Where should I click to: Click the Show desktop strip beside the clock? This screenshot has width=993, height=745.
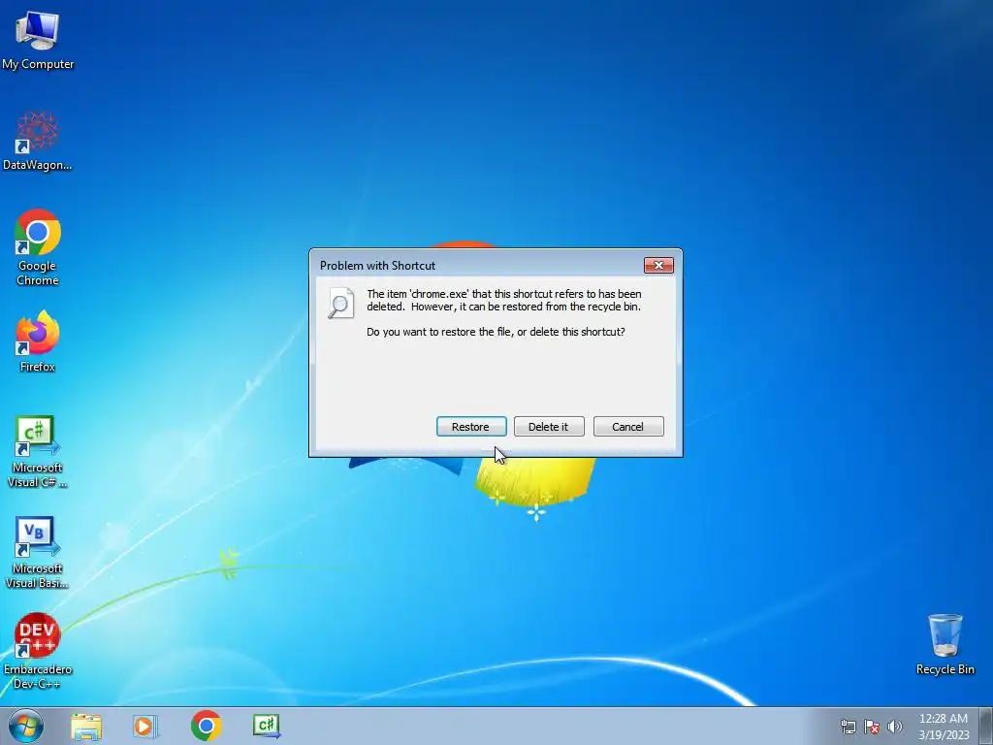point(986,726)
